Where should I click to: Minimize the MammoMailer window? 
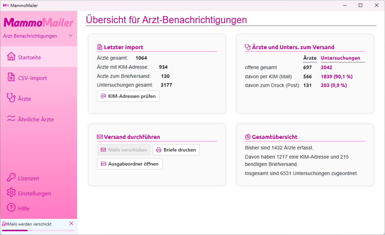point(345,5)
